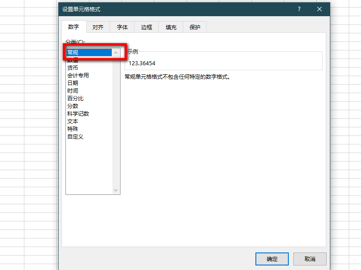
Task: Click the category list scroll-up arrow
Action: click(116, 53)
